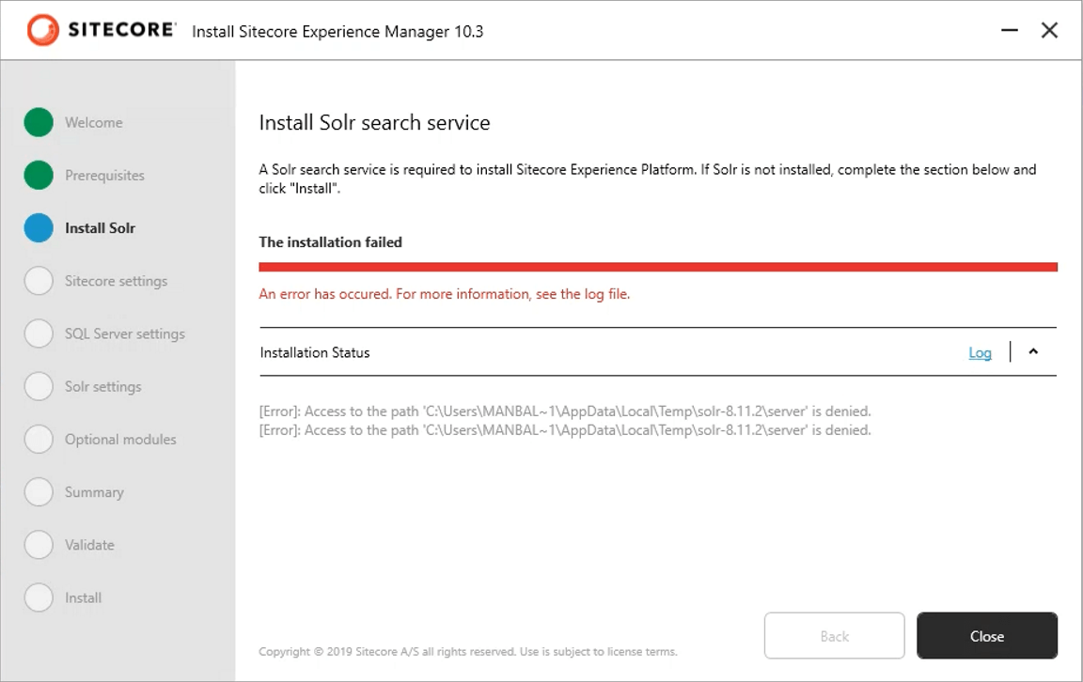Screen dimensions: 1083x682
Task: Select the Install step label
Action: (83, 597)
